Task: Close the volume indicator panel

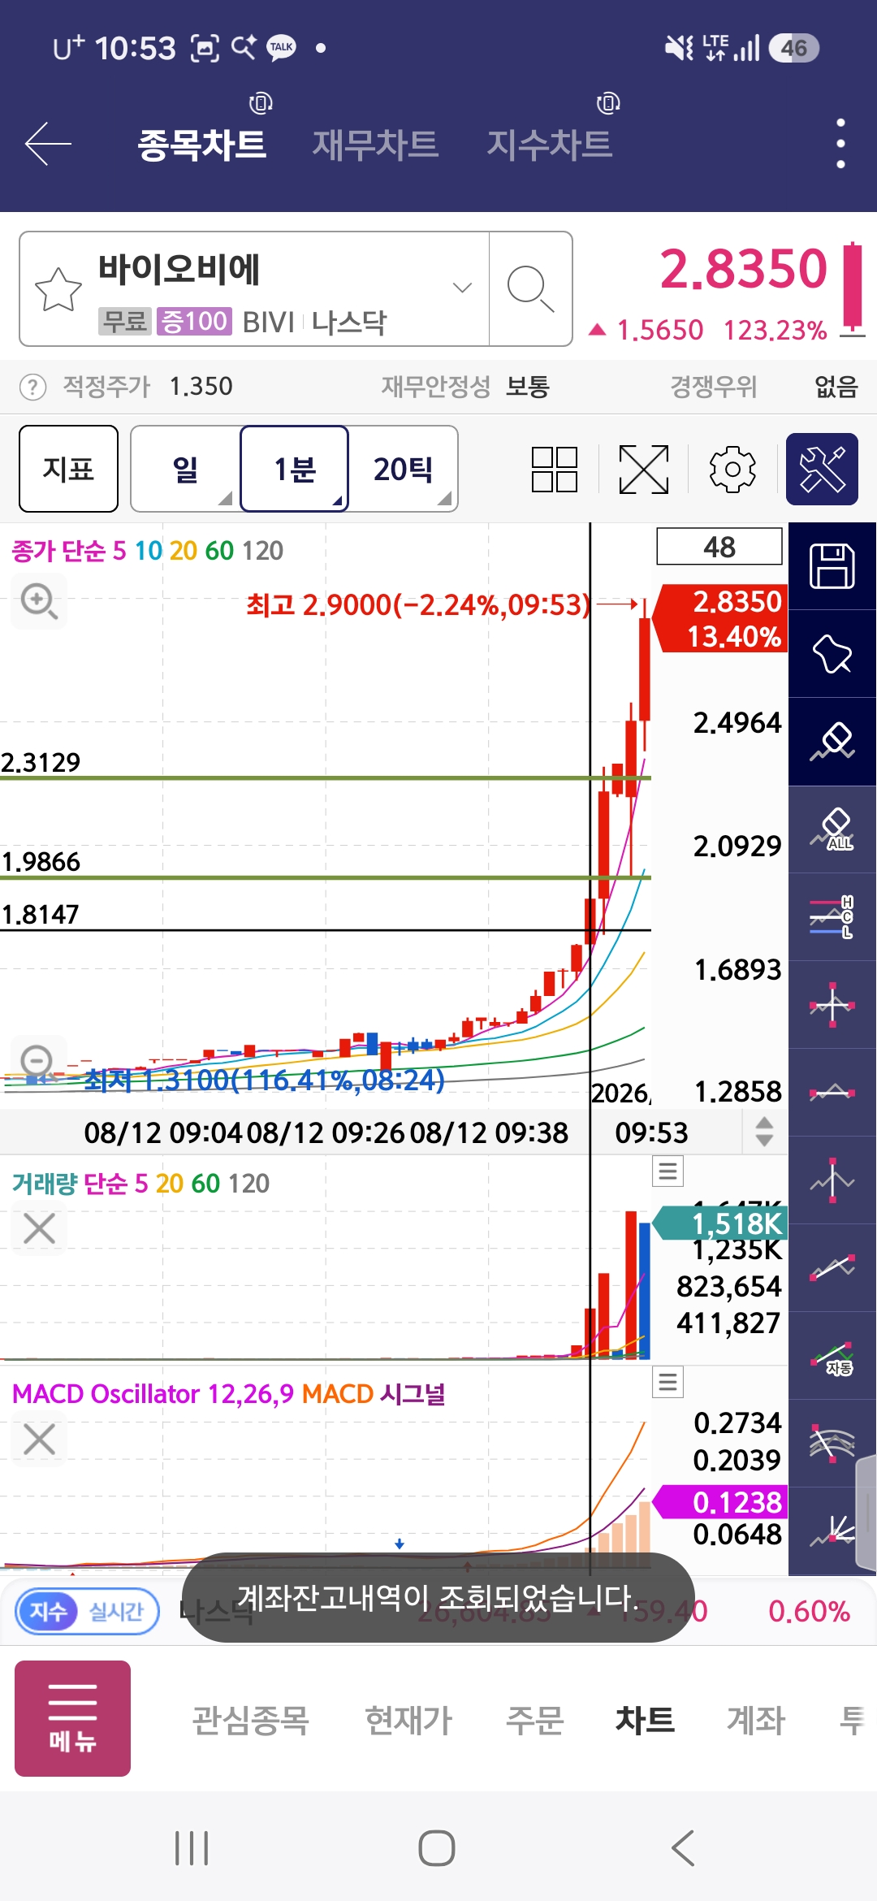Action: tap(39, 1228)
